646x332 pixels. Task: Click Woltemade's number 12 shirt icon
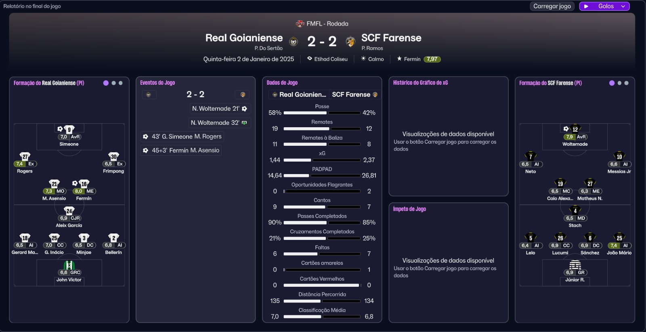tap(575, 129)
